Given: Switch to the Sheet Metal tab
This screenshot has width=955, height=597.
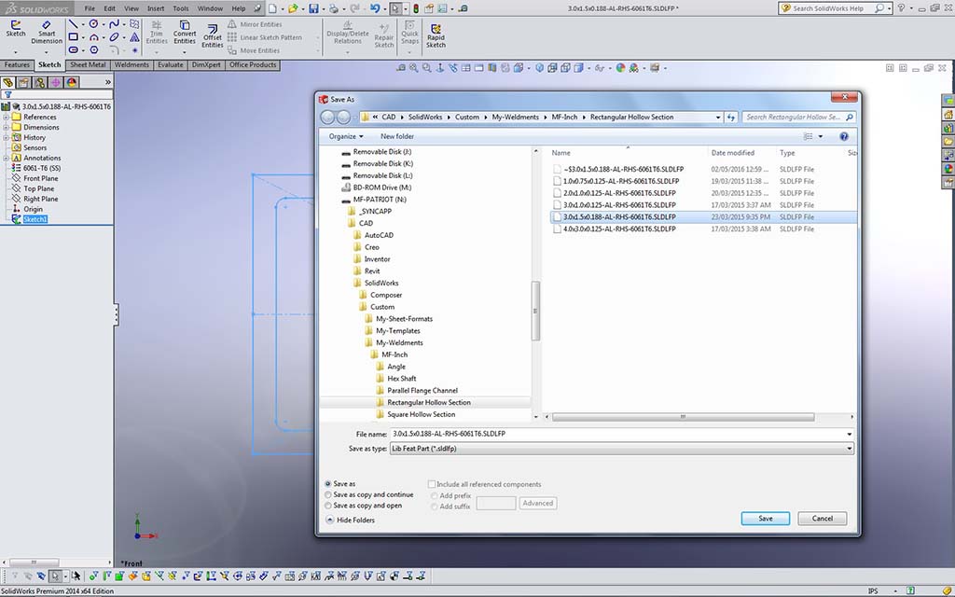Looking at the screenshot, I should 88,65.
